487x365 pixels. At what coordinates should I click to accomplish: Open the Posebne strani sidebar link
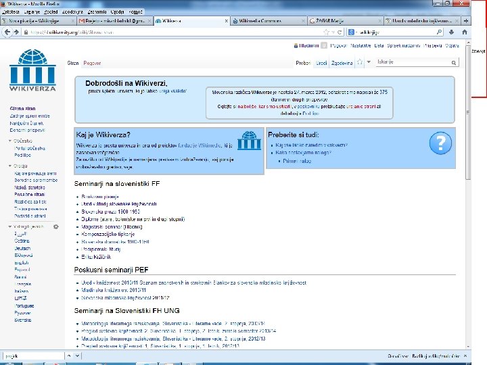30,194
